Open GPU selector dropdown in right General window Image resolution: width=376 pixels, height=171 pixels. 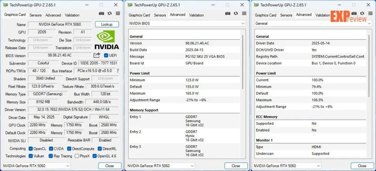[x=287, y=166]
